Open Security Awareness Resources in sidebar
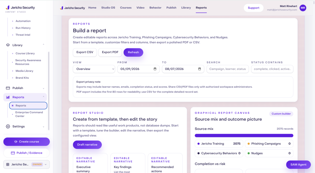 coord(28,62)
